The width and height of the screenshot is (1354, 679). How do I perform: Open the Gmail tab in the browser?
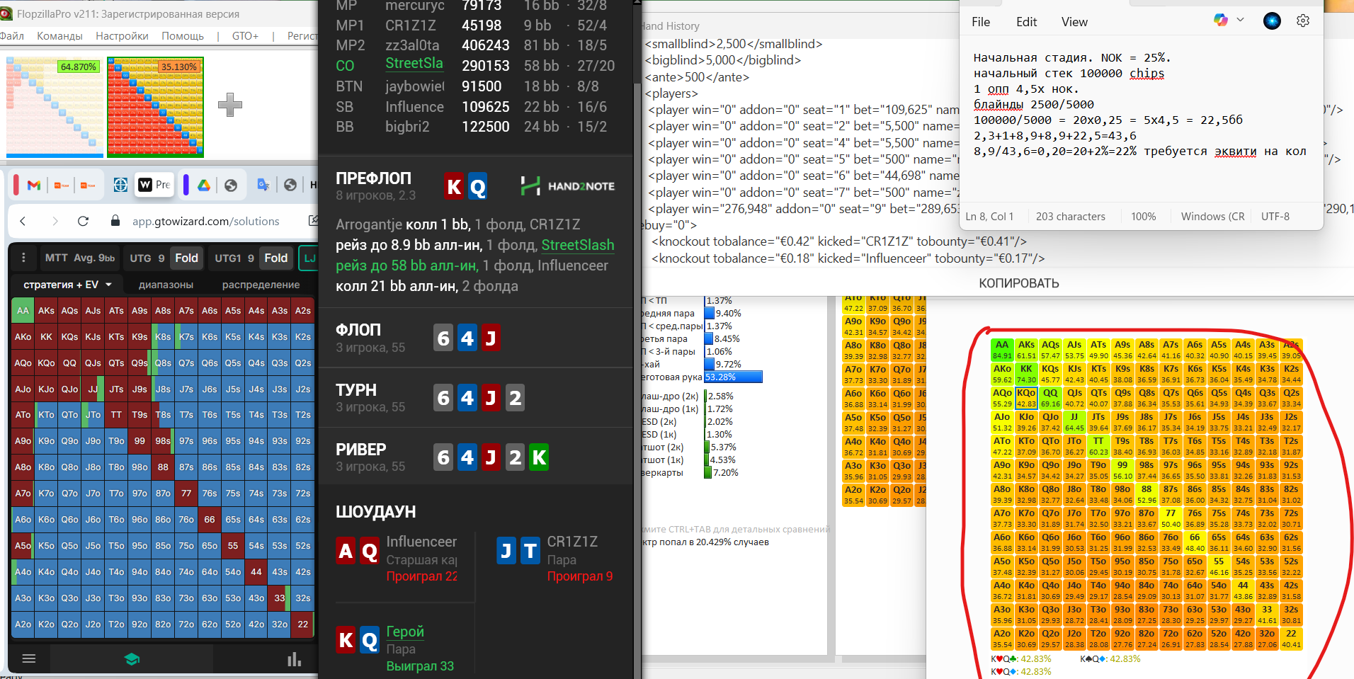click(33, 185)
